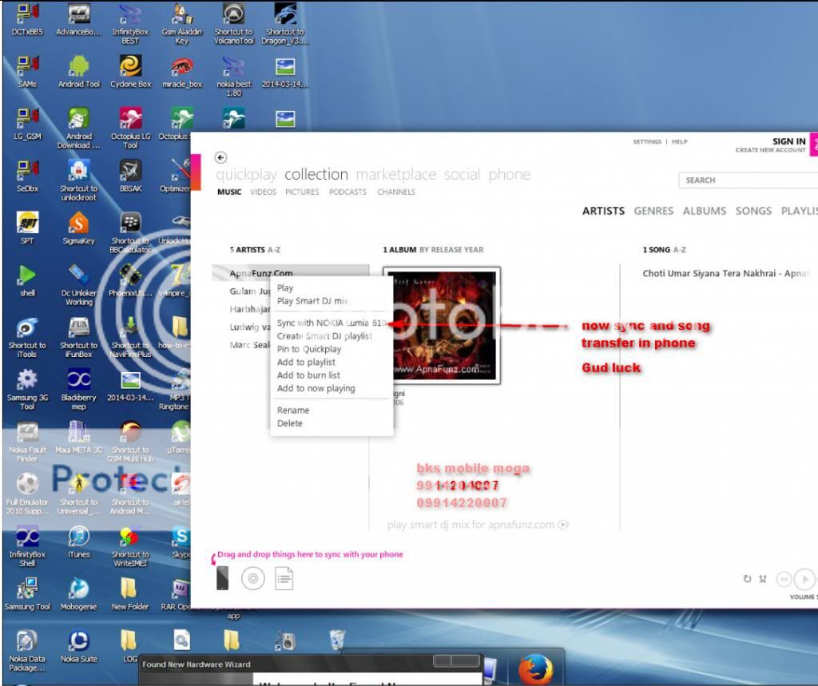
Task: Click SIGN IN at top right
Action: [x=788, y=141]
